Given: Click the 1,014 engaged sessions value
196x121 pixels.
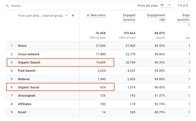Looking at the screenshot, I should (131, 87).
